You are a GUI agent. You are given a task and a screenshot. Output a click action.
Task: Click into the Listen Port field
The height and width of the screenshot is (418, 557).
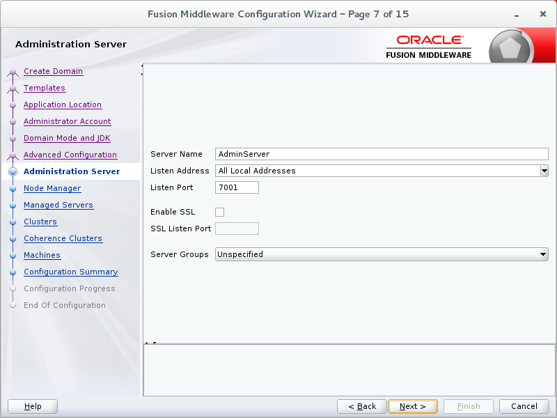tap(237, 187)
